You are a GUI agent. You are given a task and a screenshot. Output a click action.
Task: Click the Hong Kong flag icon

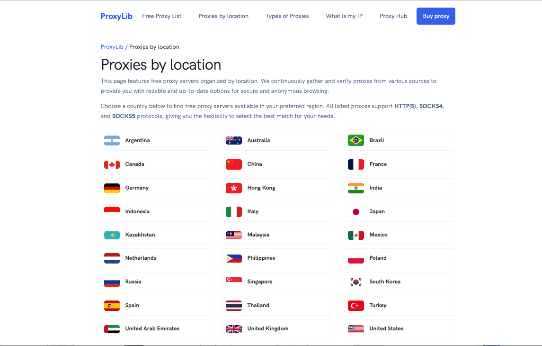click(x=234, y=188)
